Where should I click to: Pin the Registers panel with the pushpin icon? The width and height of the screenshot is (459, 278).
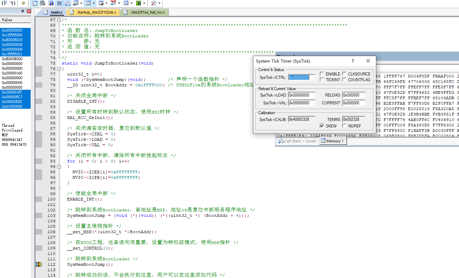point(22,12)
